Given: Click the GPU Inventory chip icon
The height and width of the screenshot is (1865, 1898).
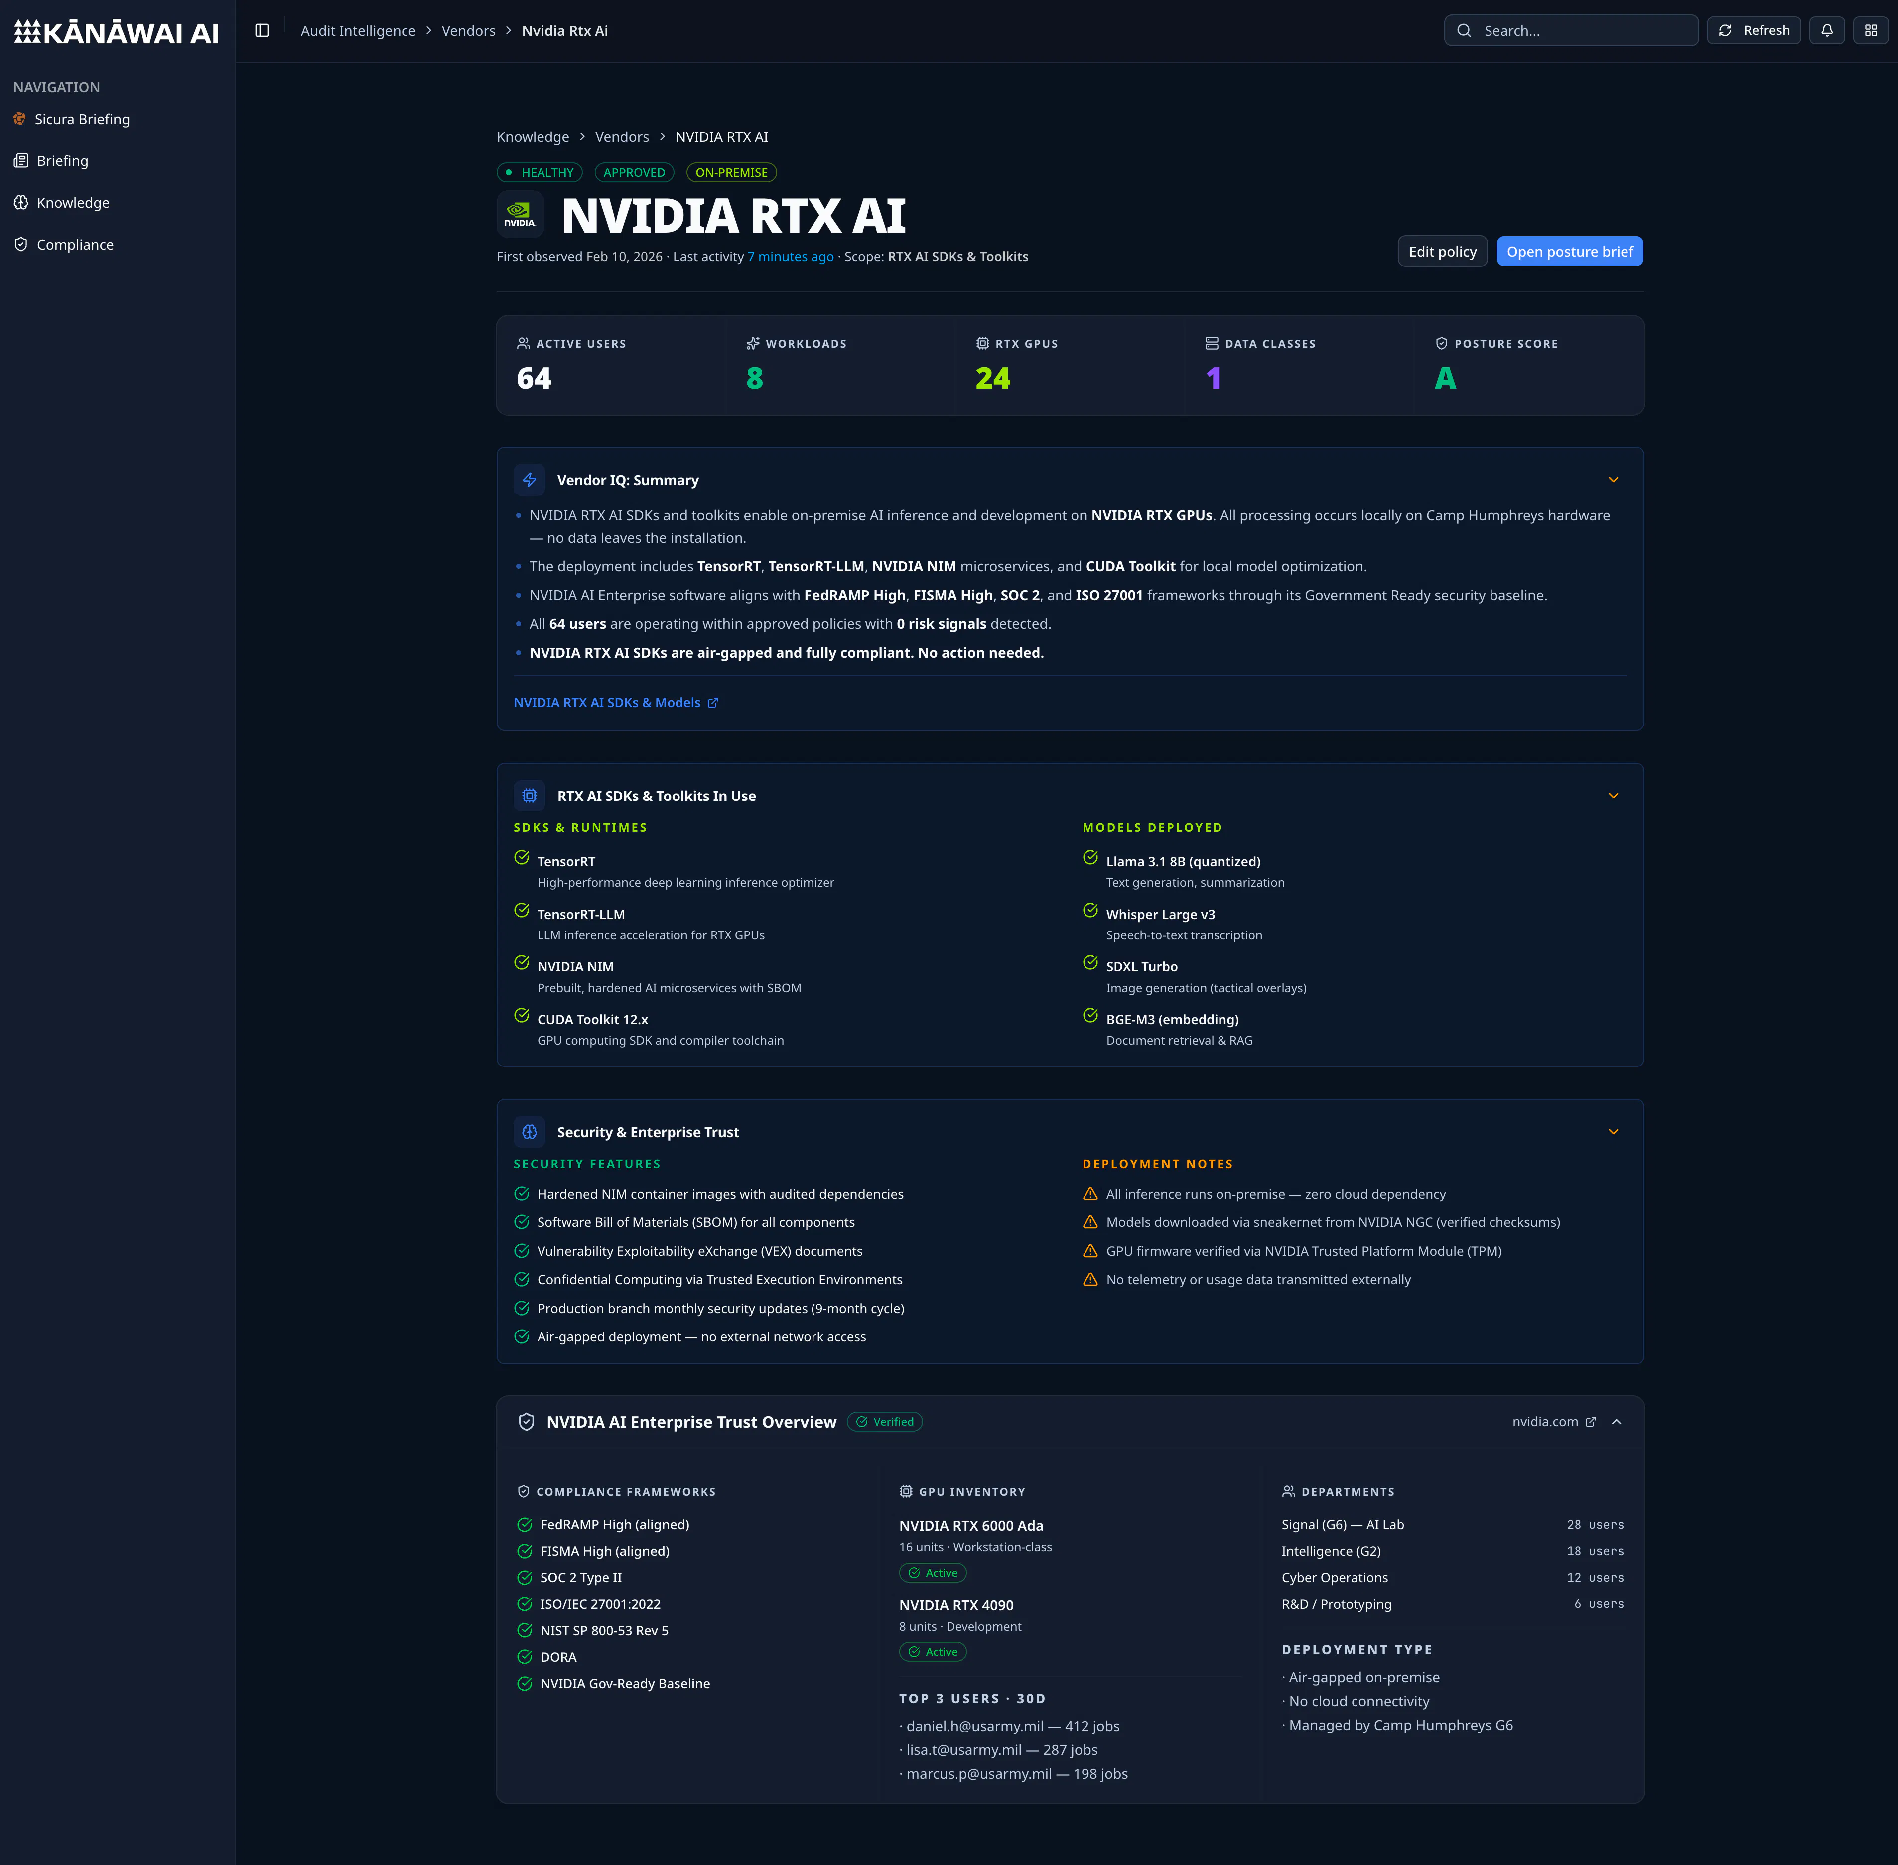Looking at the screenshot, I should 906,1491.
